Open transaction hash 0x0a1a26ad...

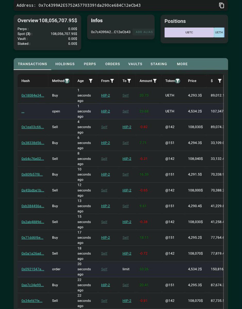coord(33,253)
